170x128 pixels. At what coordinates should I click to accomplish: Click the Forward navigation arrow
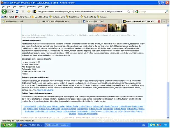(x=9, y=12)
